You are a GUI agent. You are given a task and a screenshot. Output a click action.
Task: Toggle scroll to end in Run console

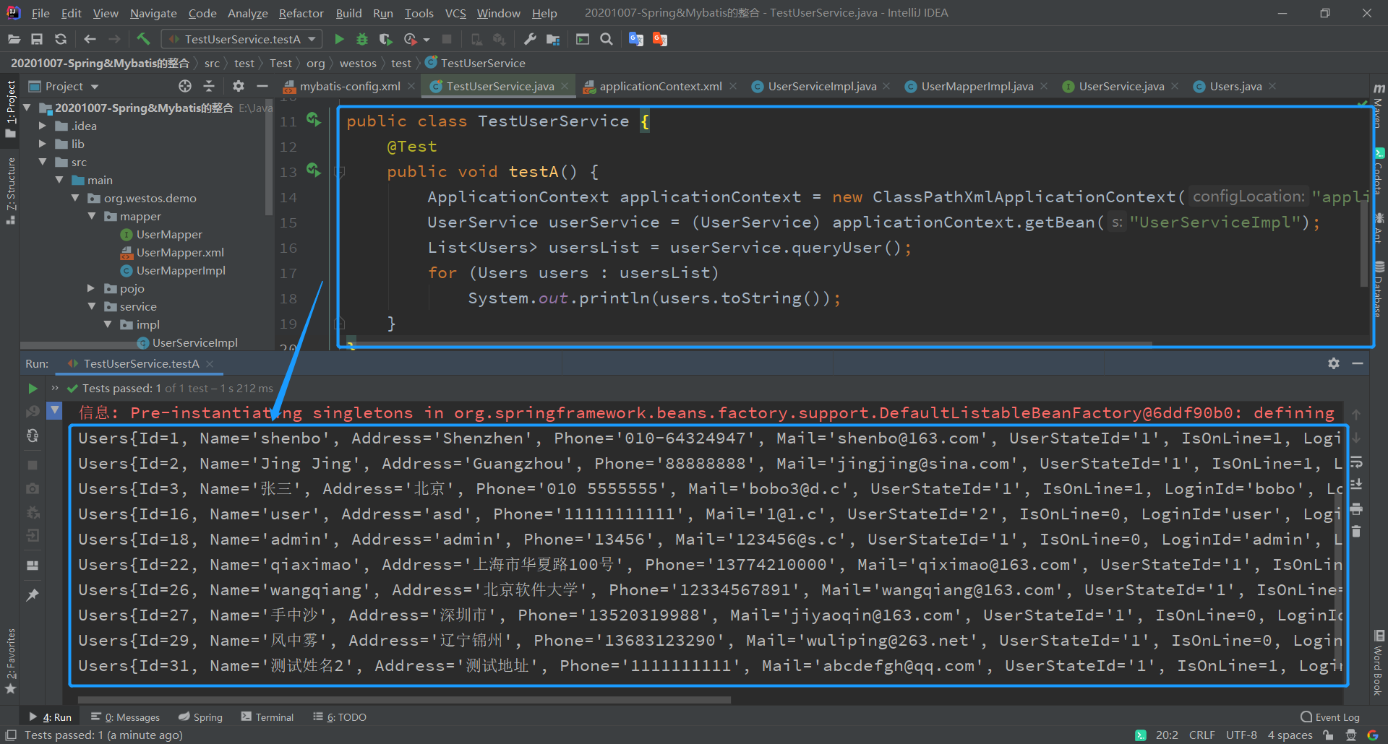pyautogui.click(x=1356, y=485)
